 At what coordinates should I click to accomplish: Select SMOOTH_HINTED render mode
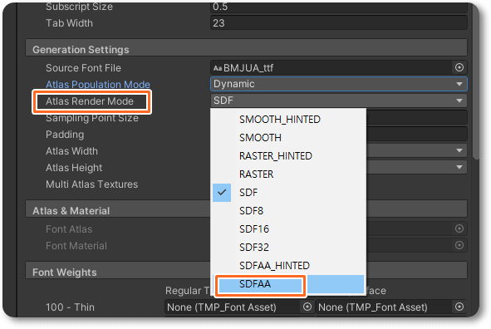coord(288,120)
